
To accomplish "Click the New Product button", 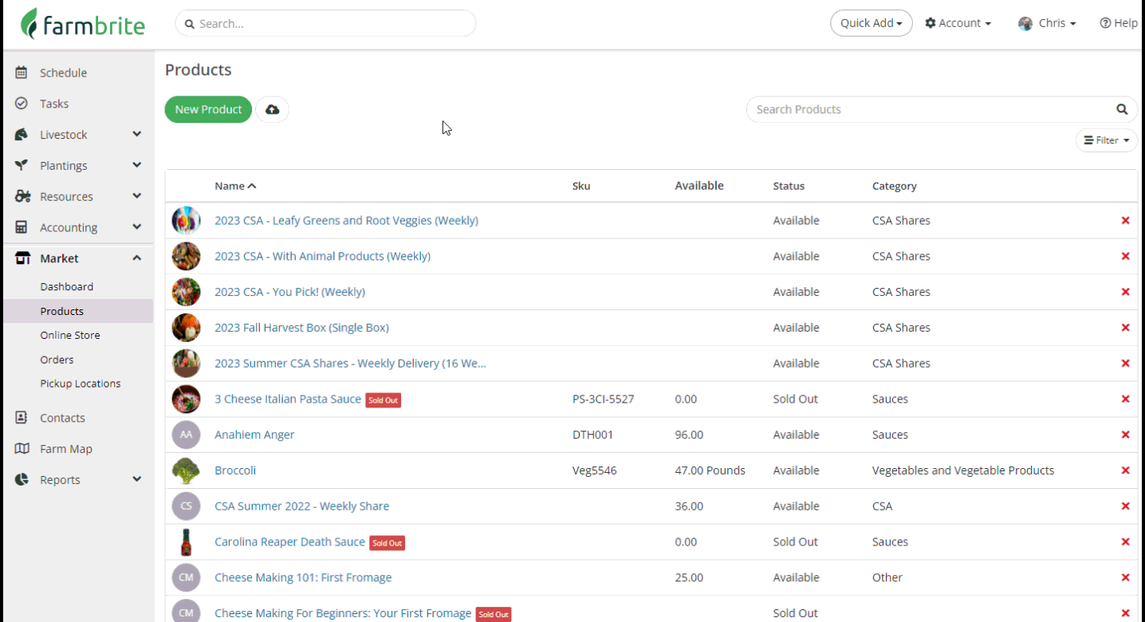I will [x=208, y=109].
